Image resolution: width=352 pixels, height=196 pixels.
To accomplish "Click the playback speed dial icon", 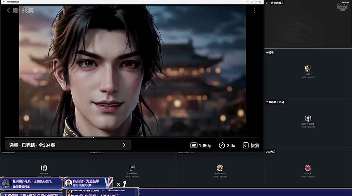I will pos(222,145).
